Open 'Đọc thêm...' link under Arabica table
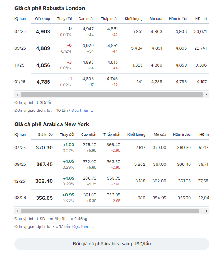 [x=83, y=226]
